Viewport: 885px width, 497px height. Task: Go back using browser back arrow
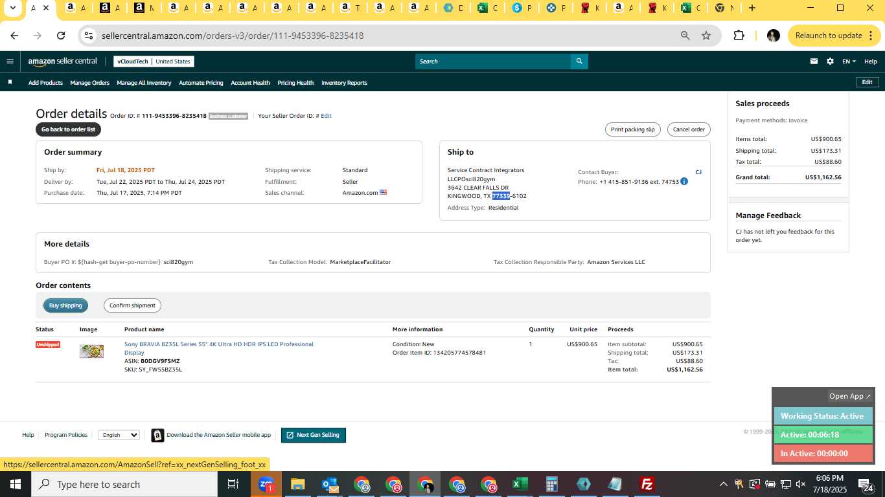14,36
